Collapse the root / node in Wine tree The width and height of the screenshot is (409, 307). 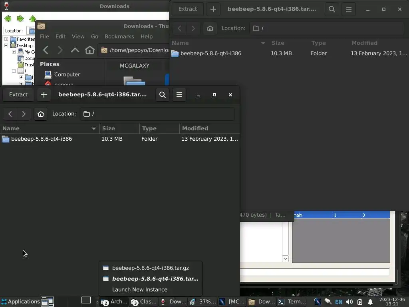pyautogui.click(x=14, y=71)
